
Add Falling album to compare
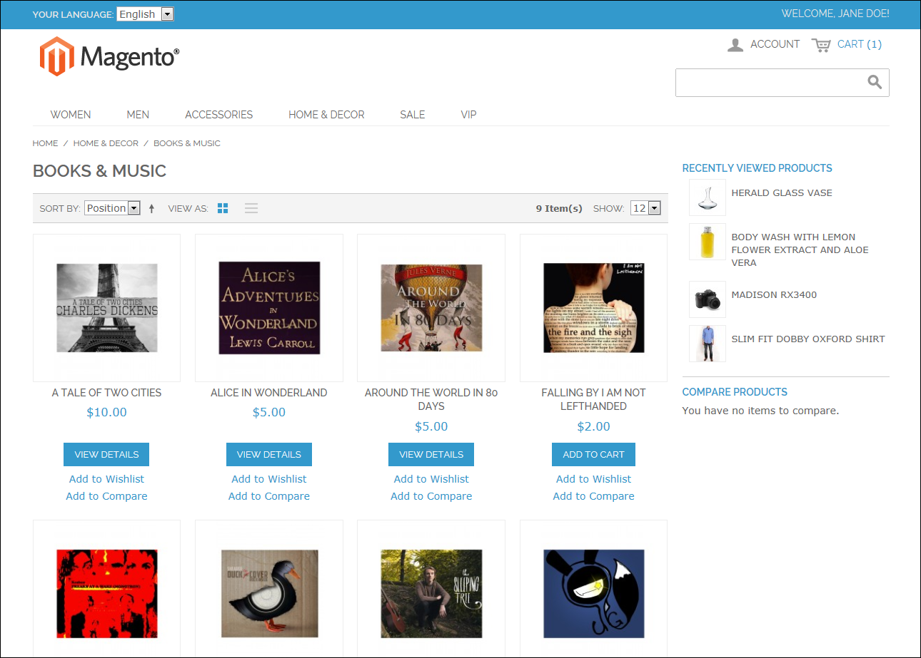tap(593, 496)
